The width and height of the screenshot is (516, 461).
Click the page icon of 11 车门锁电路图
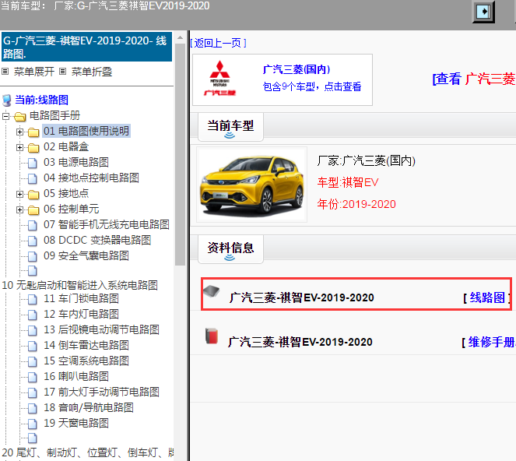click(32, 299)
